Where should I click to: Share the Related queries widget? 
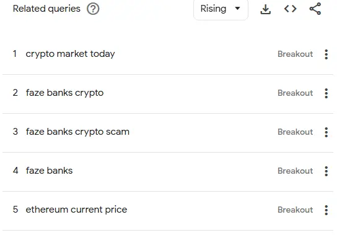click(315, 9)
